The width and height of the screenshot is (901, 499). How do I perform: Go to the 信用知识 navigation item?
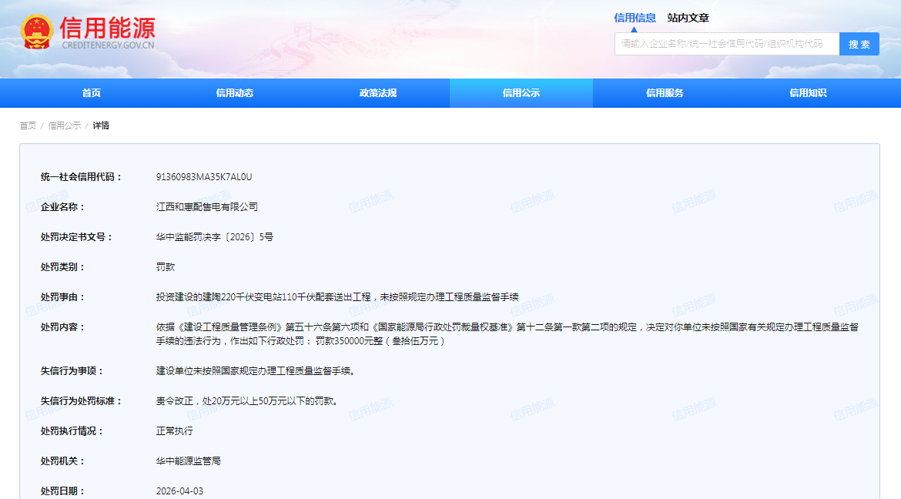[808, 93]
